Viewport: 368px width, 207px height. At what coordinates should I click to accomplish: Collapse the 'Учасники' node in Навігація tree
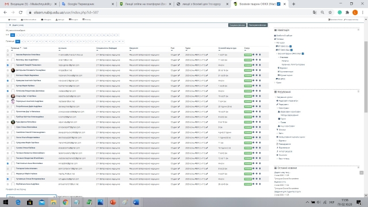pos(279,57)
